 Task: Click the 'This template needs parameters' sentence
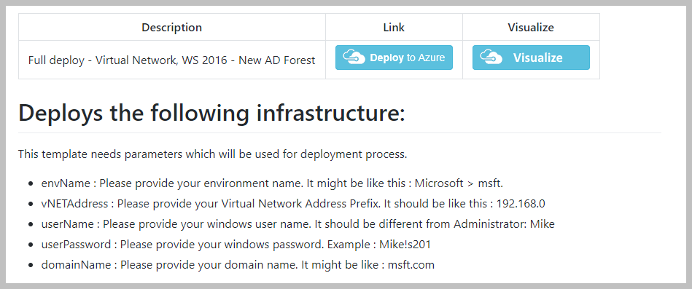click(x=213, y=154)
